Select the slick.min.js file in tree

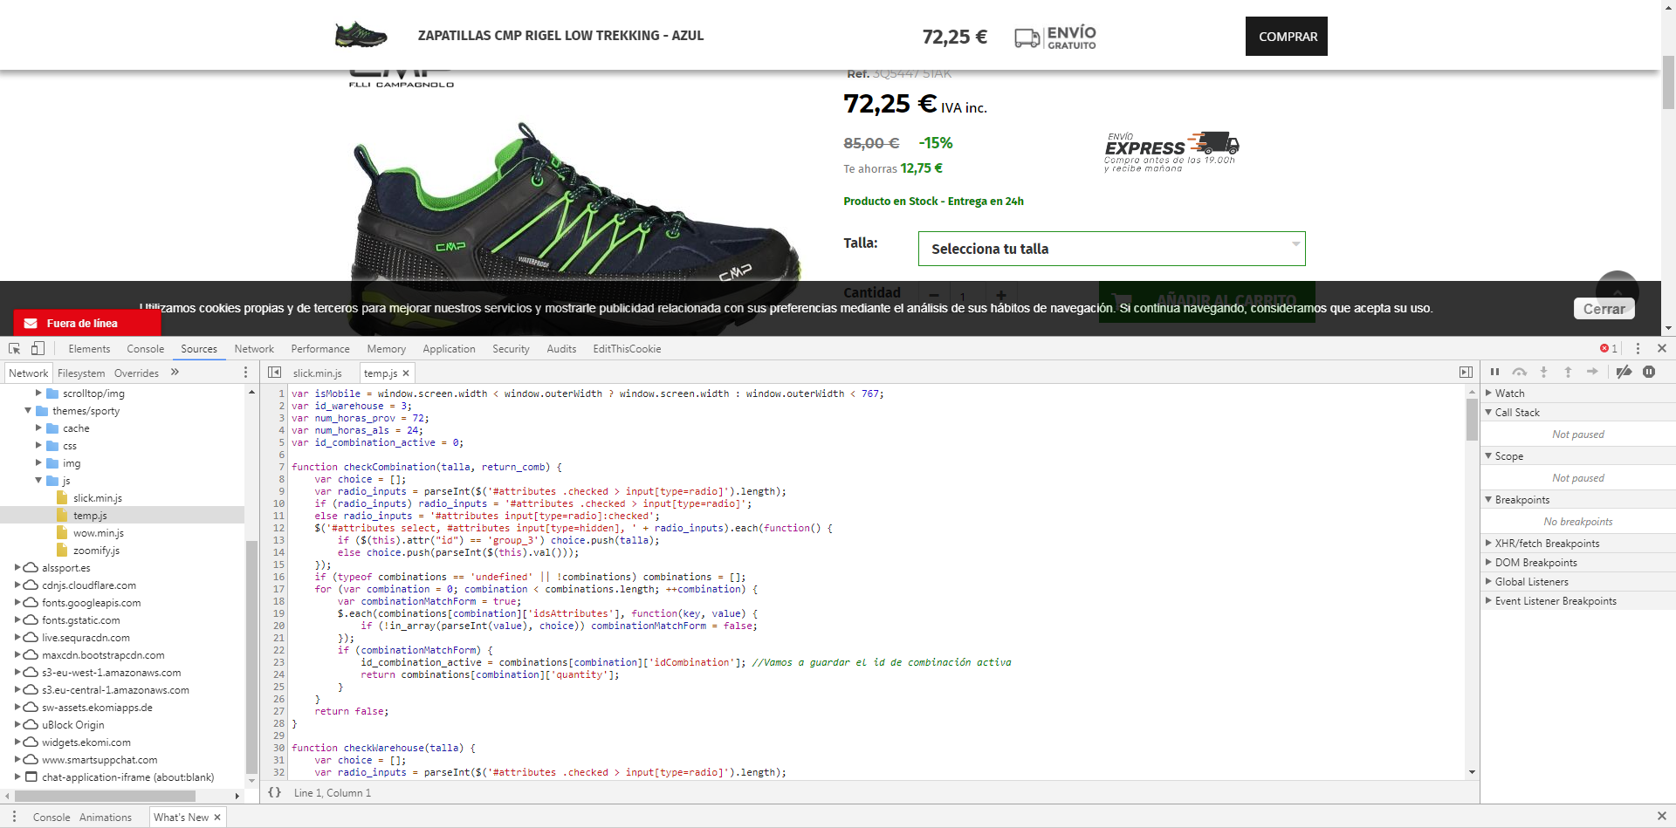98,498
